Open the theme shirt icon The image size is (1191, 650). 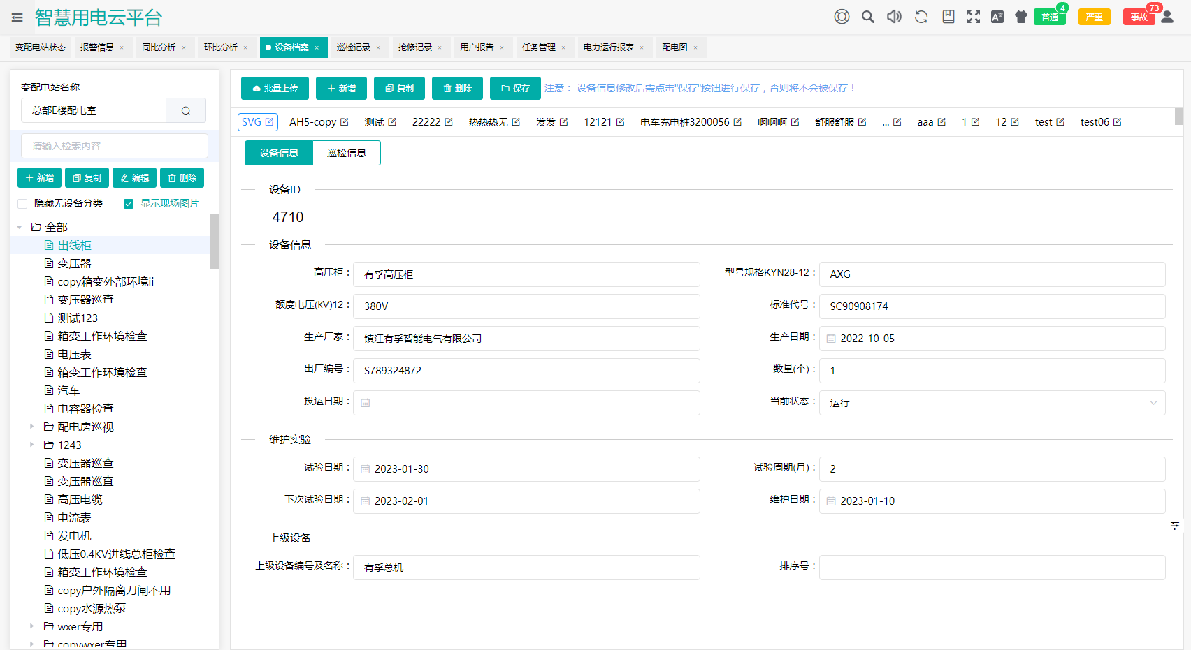(x=1021, y=17)
